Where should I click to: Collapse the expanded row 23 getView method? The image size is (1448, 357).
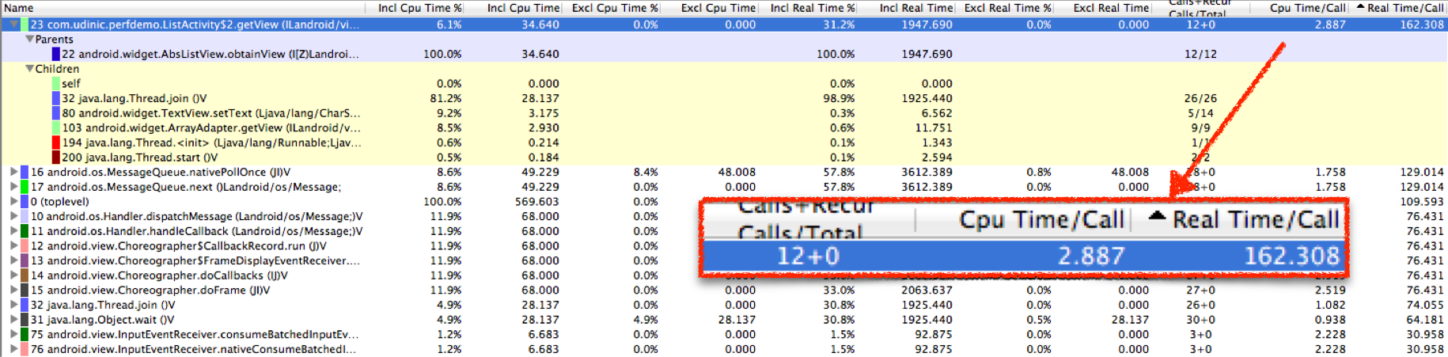(13, 25)
